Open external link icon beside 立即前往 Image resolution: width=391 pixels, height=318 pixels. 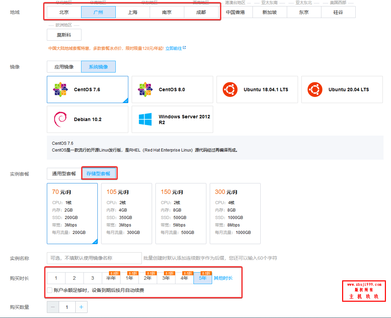(184, 47)
